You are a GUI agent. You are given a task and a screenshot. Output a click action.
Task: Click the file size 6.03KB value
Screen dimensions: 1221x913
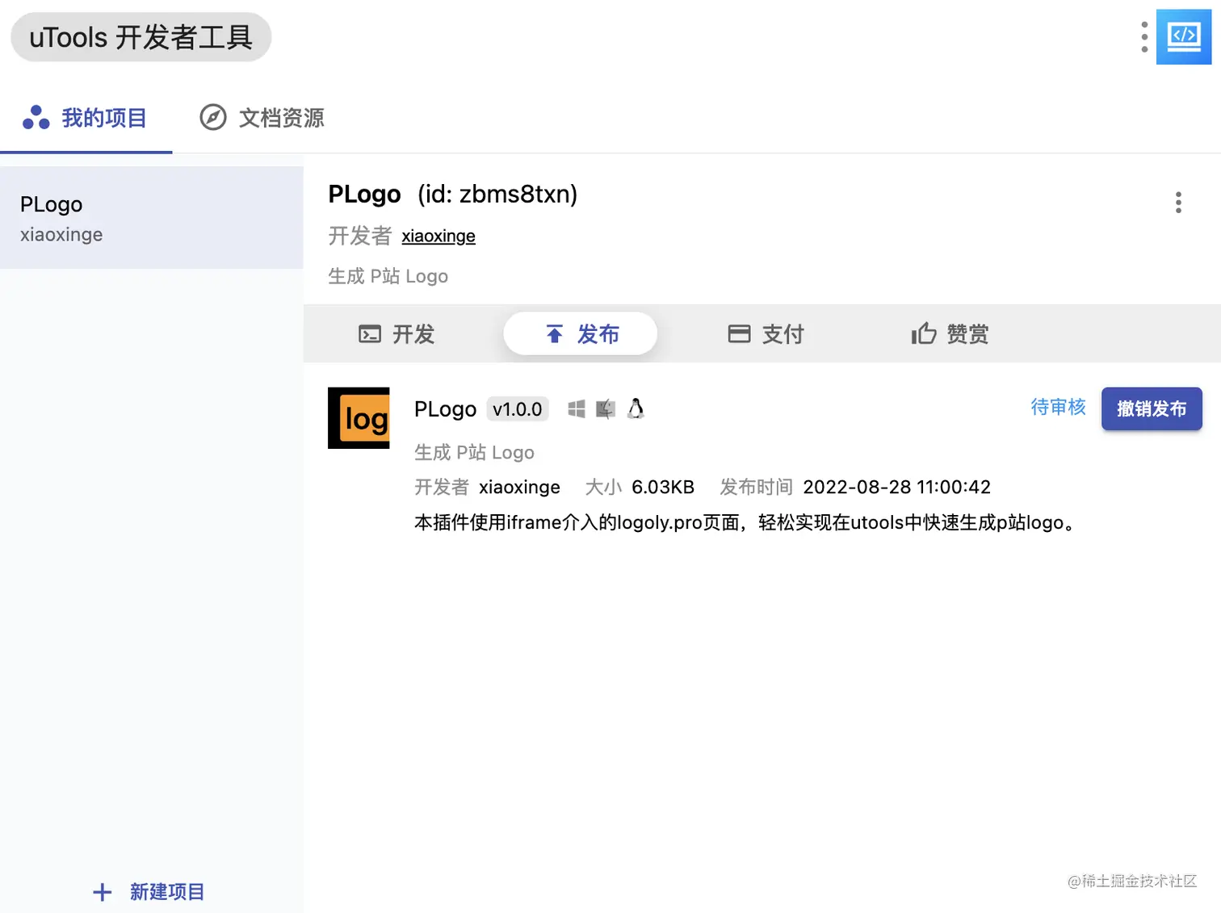(663, 487)
